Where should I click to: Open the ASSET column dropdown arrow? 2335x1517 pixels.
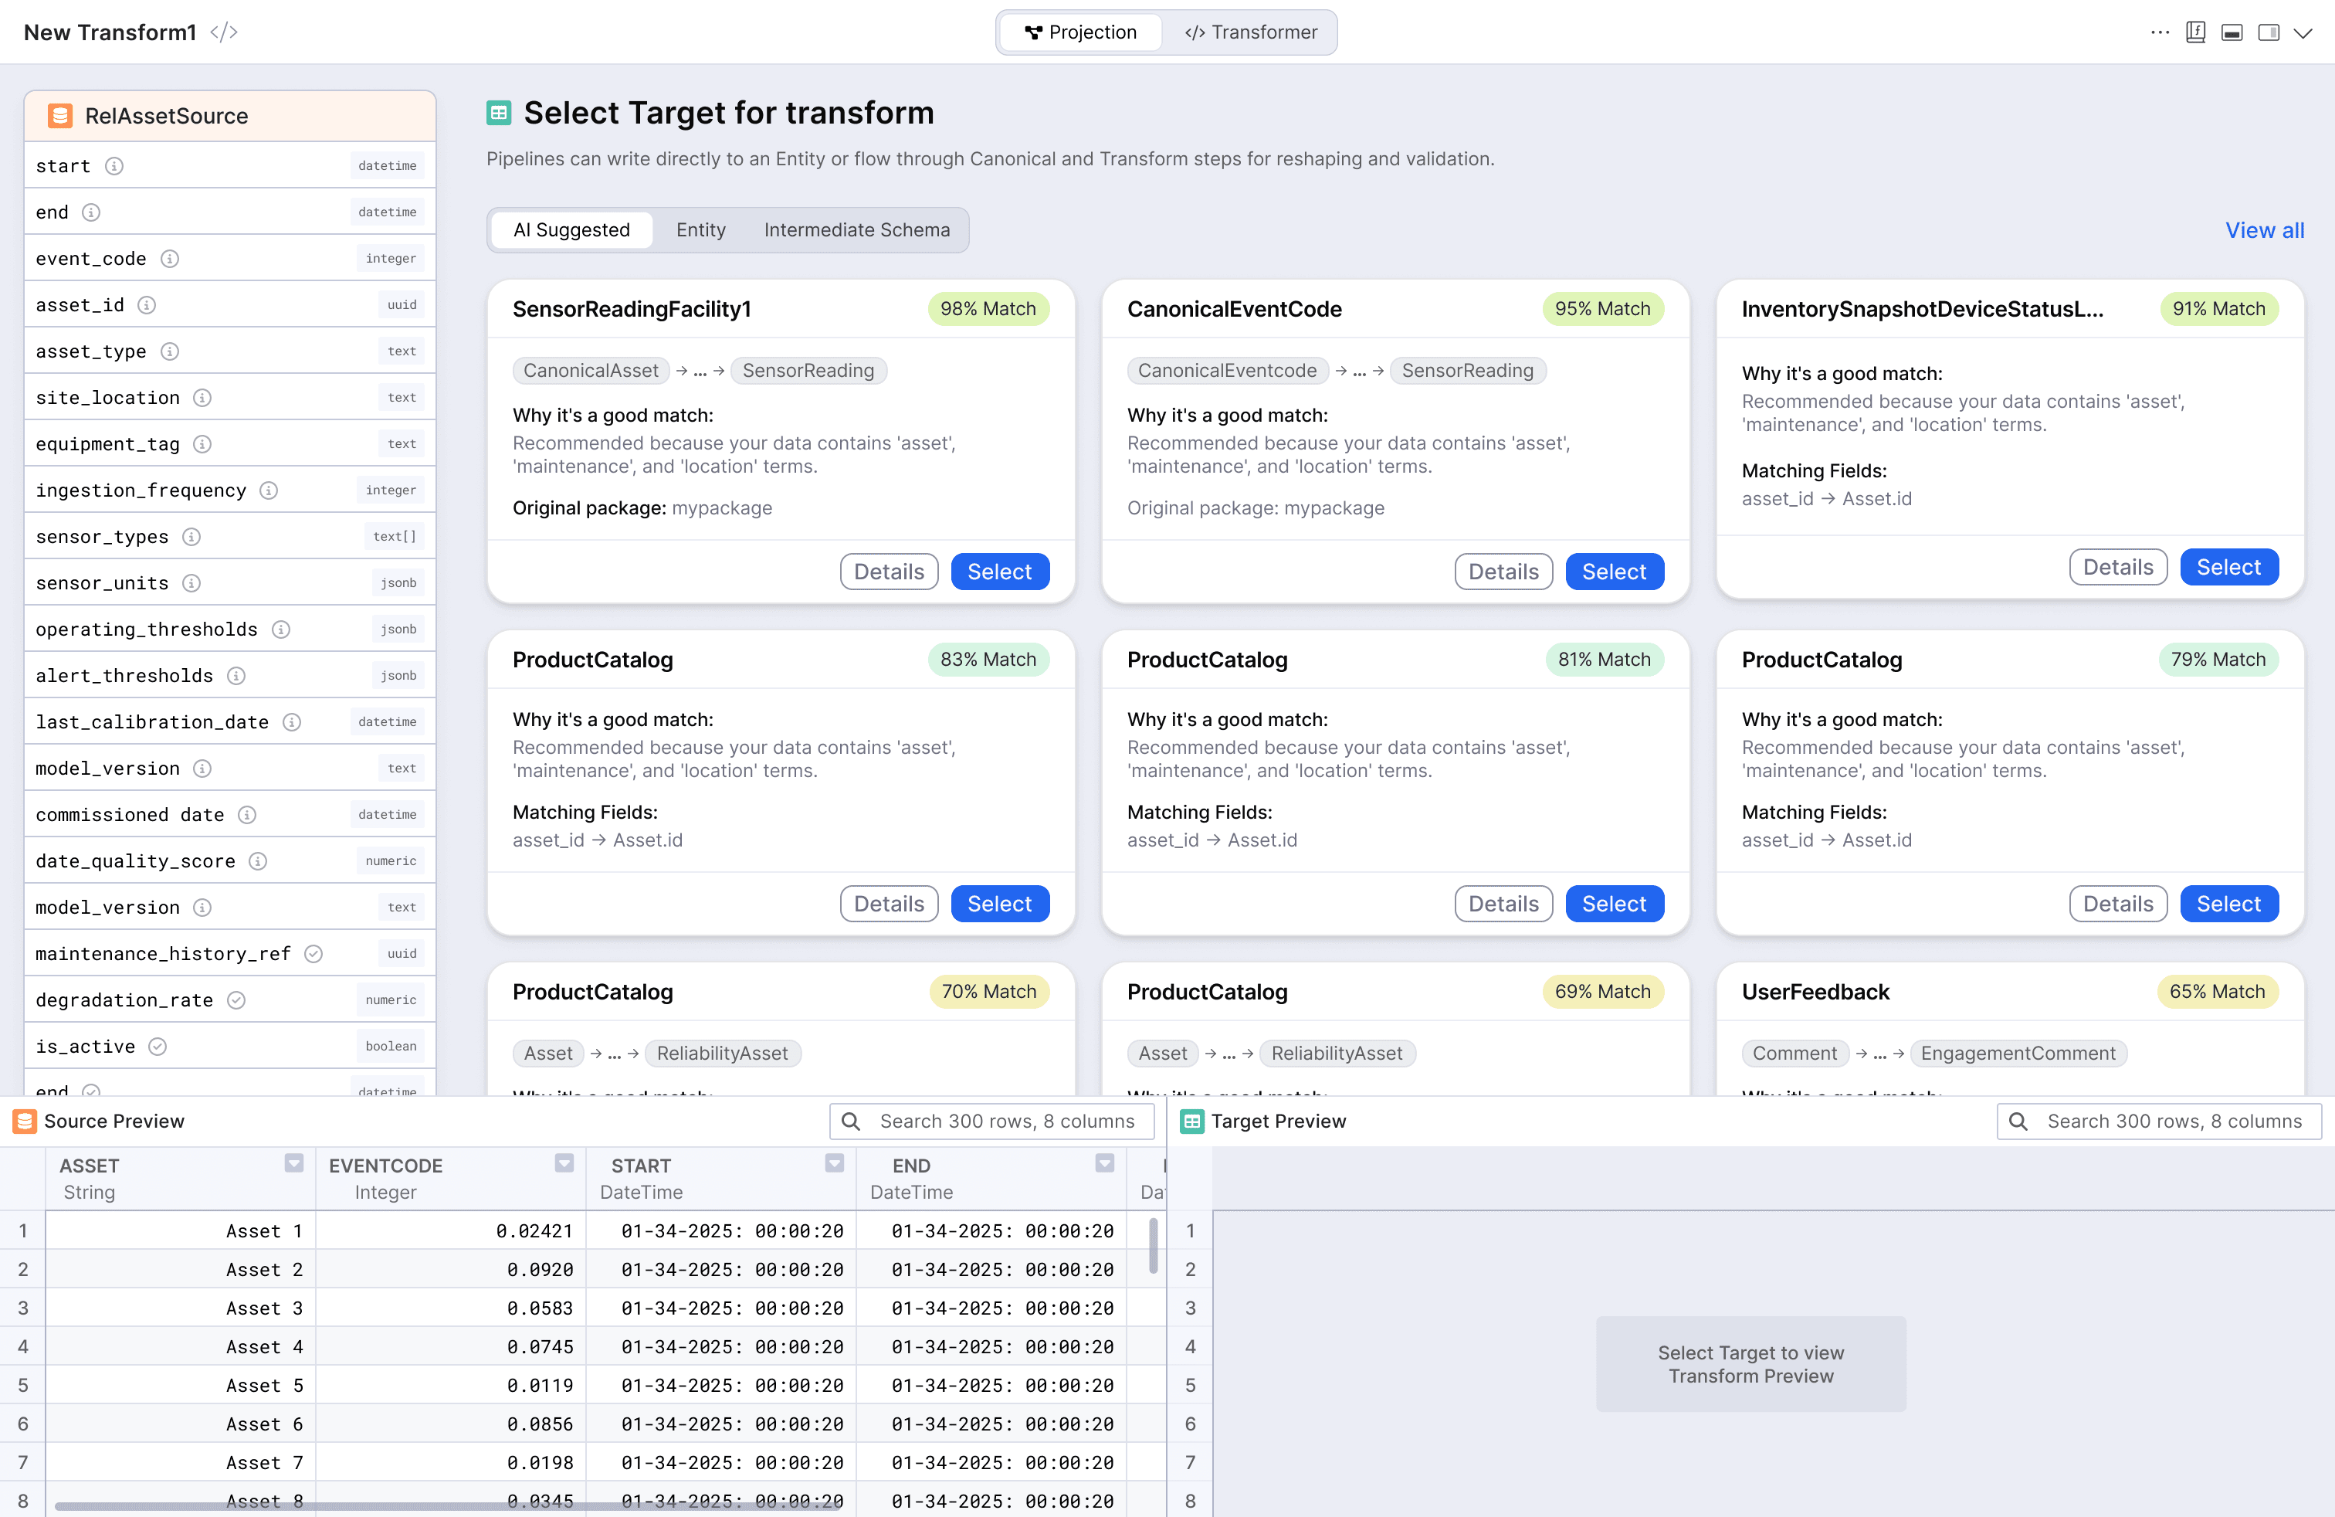click(293, 1162)
